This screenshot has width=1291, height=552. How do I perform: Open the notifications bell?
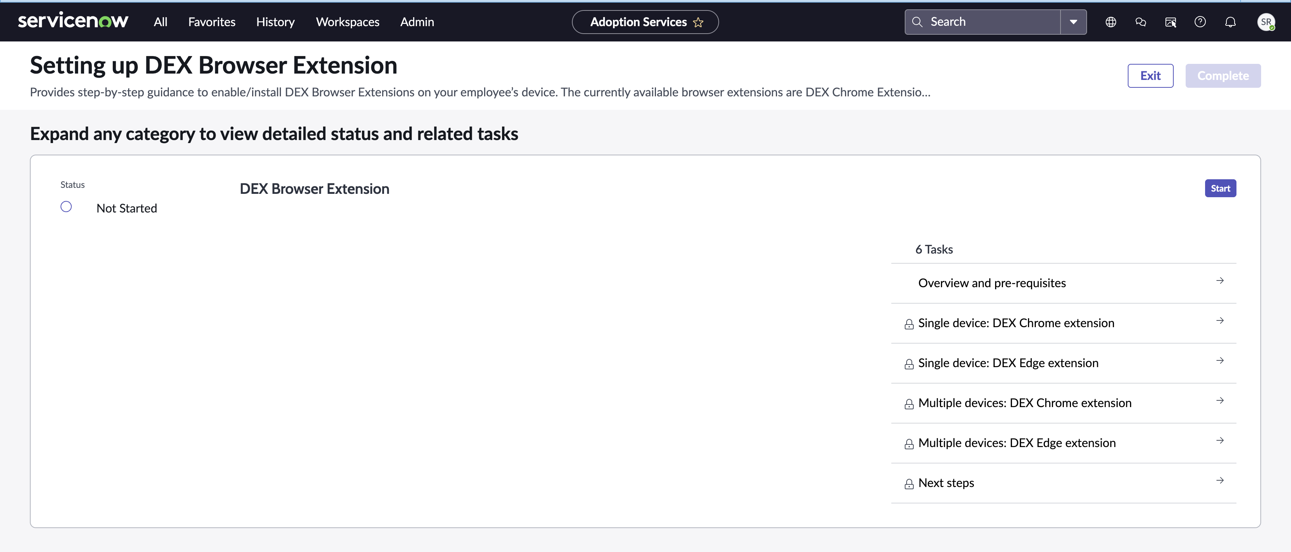(1230, 22)
